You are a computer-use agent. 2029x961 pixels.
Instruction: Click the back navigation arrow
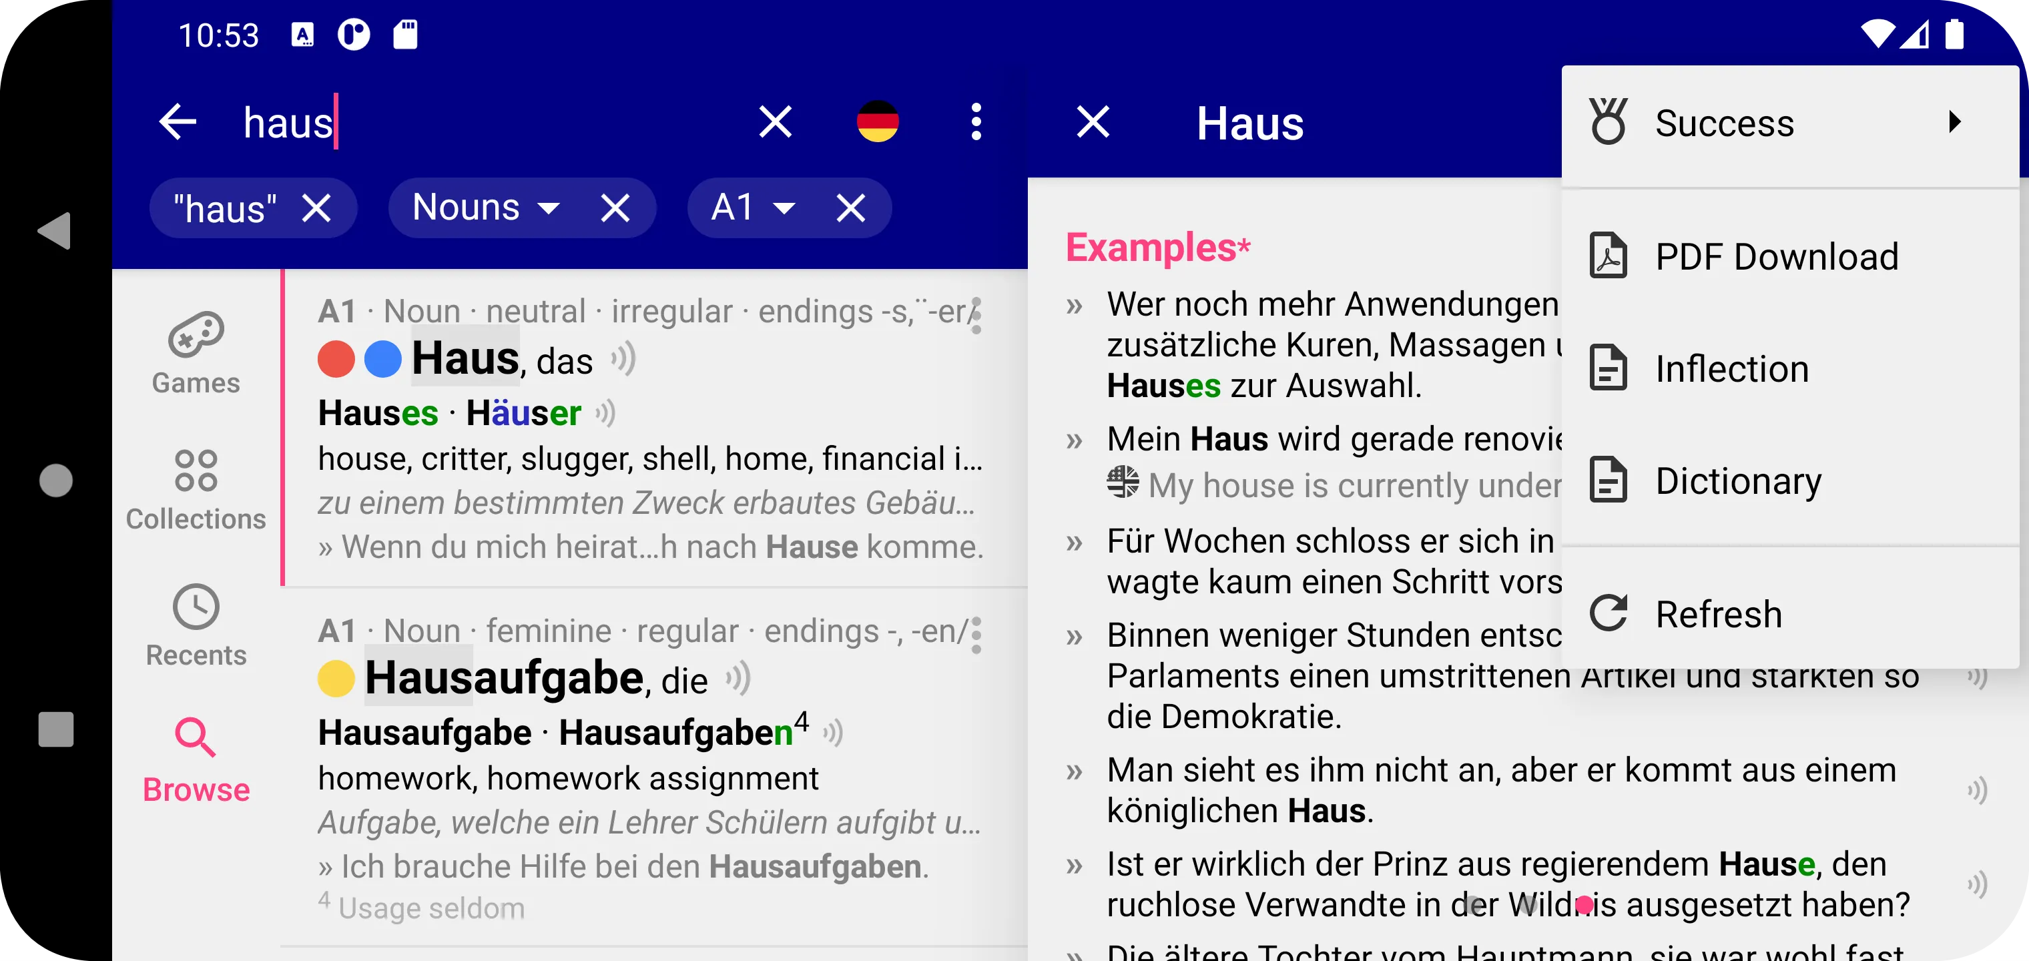click(x=174, y=121)
